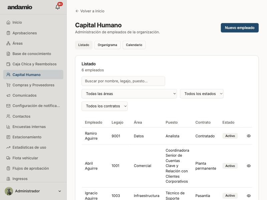Click the Empleado column header
Screen dimensions: 267x200
point(93,122)
